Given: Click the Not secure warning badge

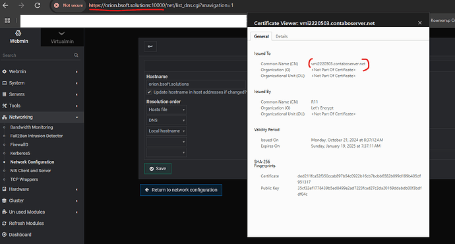Looking at the screenshot, I should pyautogui.click(x=69, y=5).
